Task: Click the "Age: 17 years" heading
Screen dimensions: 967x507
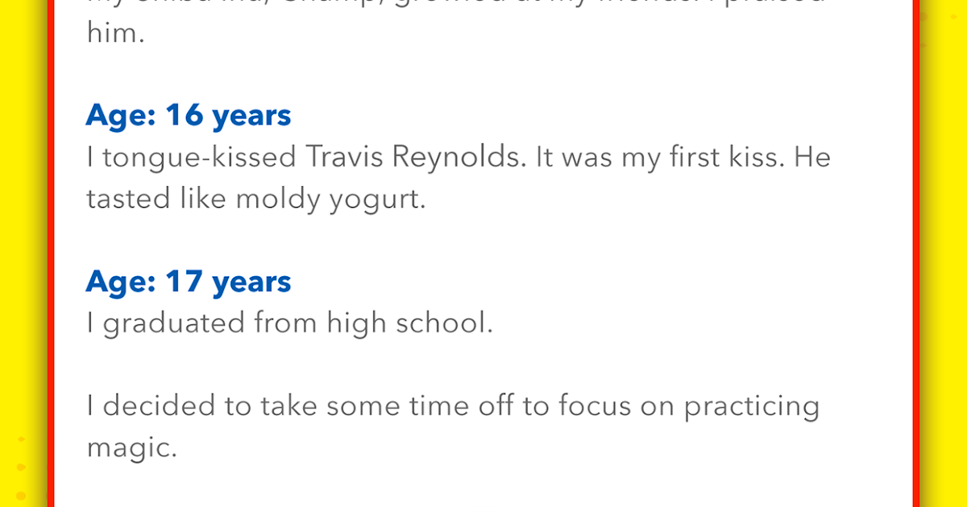Action: point(189,282)
